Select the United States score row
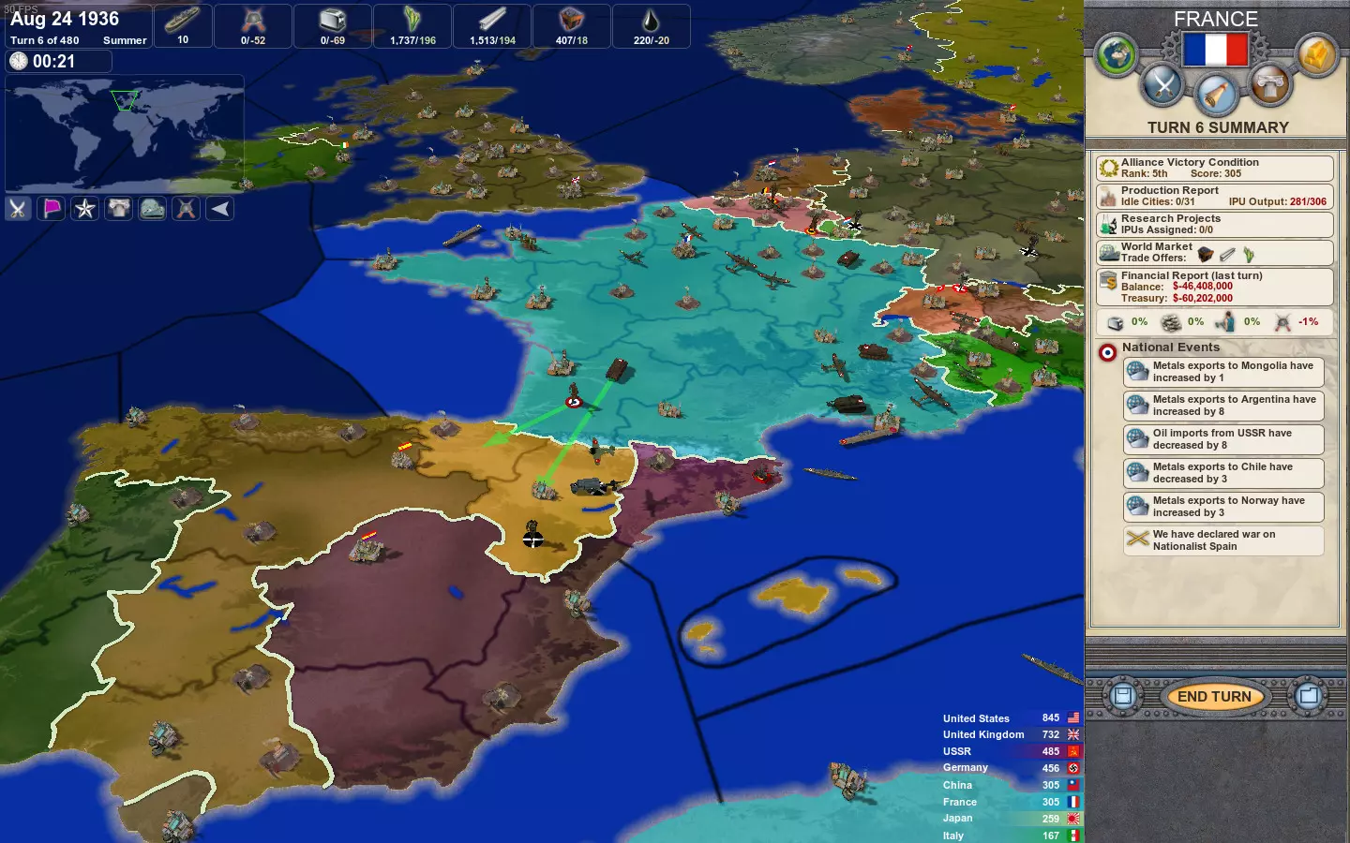This screenshot has width=1350, height=843. point(1011,718)
